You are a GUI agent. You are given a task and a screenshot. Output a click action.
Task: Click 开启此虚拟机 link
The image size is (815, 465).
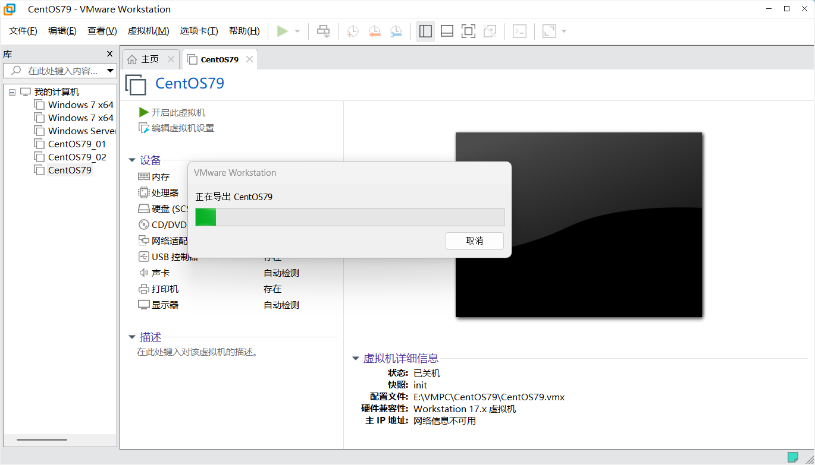pyautogui.click(x=172, y=112)
